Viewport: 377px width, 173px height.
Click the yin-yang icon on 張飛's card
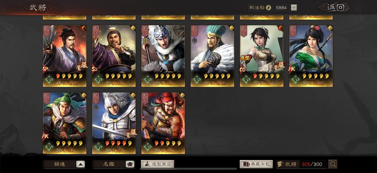tap(182, 95)
